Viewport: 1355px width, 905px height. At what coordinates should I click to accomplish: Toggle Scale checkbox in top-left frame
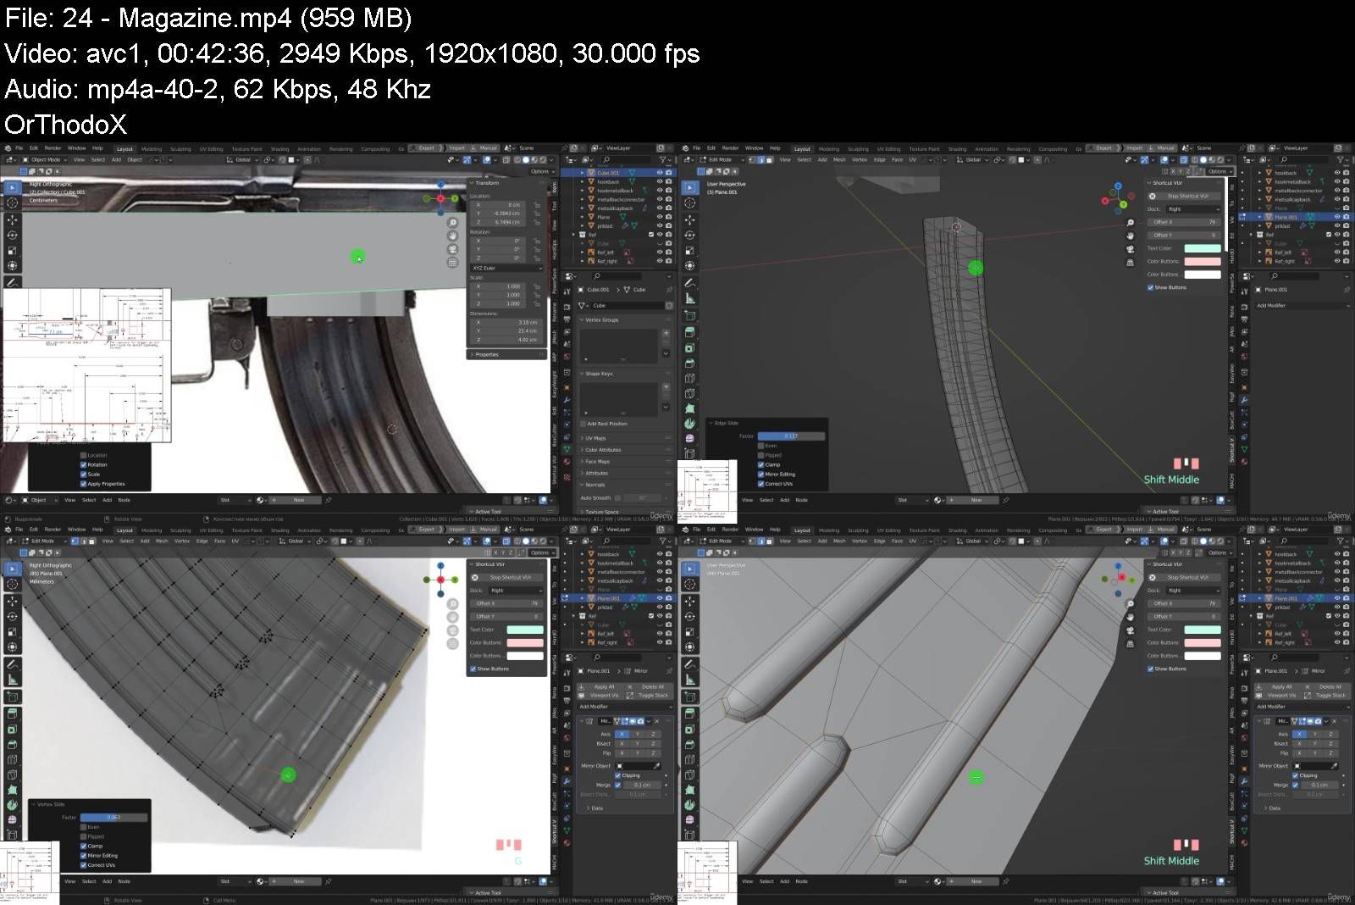[x=83, y=474]
